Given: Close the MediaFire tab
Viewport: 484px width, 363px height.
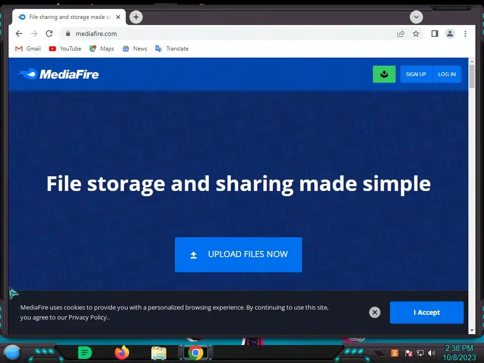Looking at the screenshot, I should coord(118,17).
